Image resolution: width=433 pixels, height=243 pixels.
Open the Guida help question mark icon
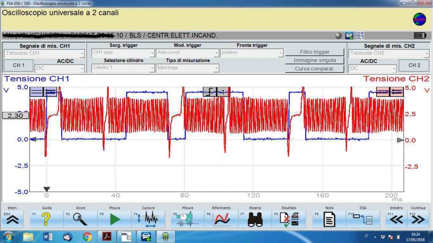(46, 219)
